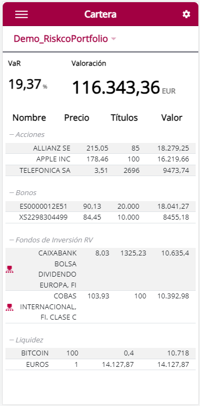Viewport: 200px width, 406px height.
Task: Select the Demo_RiskcoPortfolio portfolio name
Action: point(61,39)
